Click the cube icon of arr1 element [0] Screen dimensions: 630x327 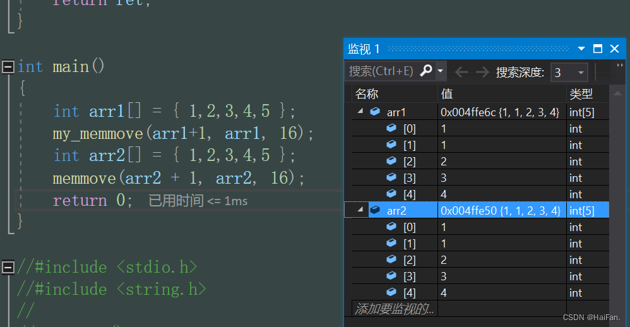[x=391, y=128]
